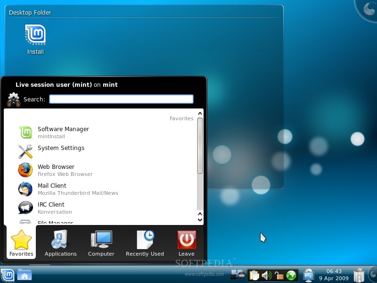Click the Linux Mint menu launcher button

8,275
